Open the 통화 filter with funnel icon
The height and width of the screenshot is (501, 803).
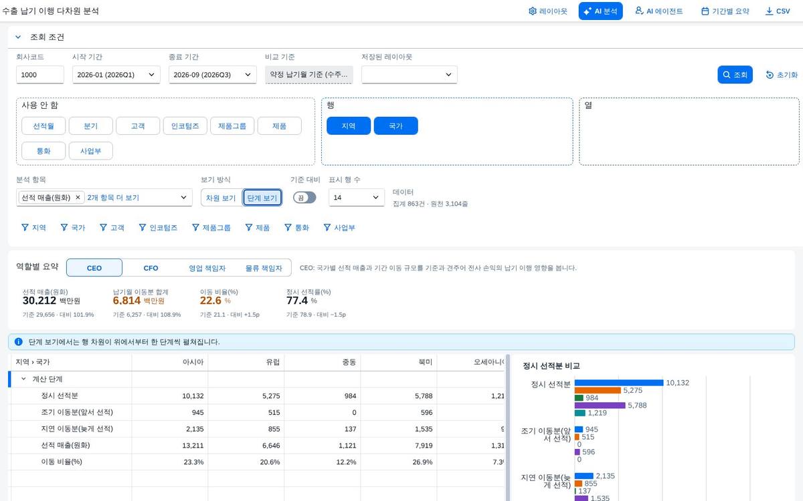(x=296, y=228)
